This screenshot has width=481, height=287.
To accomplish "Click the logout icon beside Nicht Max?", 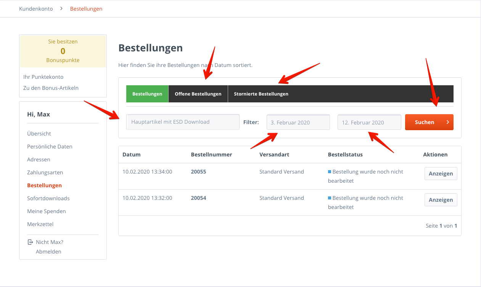I will (30, 242).
